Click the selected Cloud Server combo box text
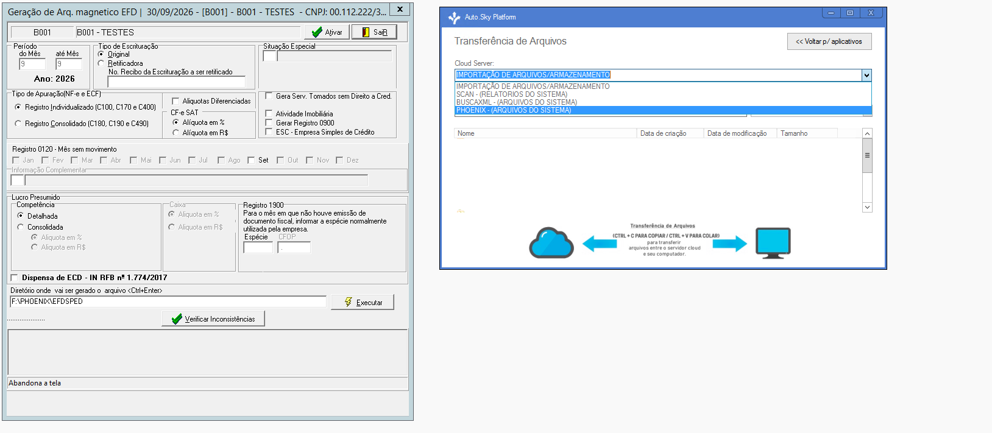The width and height of the screenshot is (992, 433). pos(533,75)
